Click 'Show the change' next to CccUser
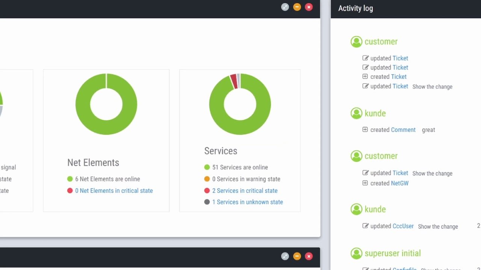This screenshot has height=270, width=481. 438,226
